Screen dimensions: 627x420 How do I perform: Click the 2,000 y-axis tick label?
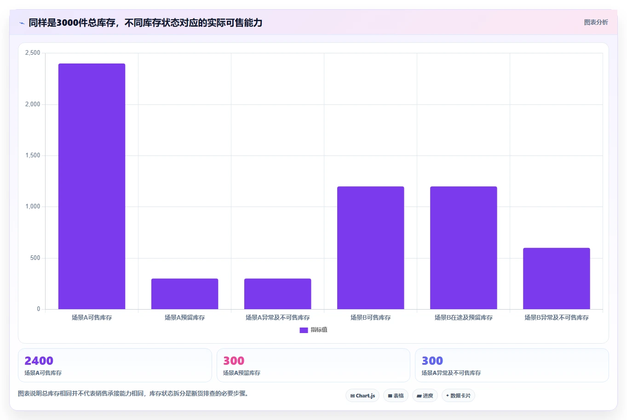tap(33, 104)
